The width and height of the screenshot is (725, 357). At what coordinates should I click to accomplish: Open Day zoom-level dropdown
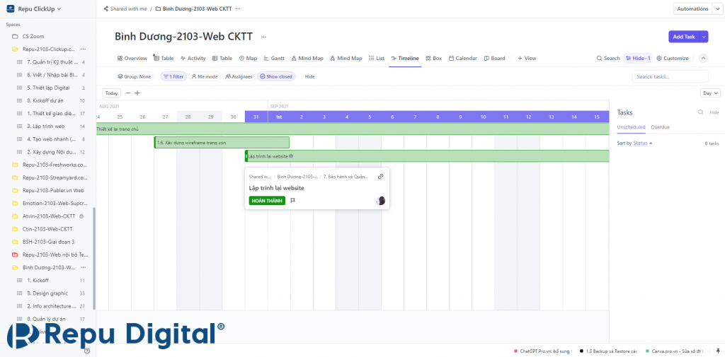click(710, 93)
